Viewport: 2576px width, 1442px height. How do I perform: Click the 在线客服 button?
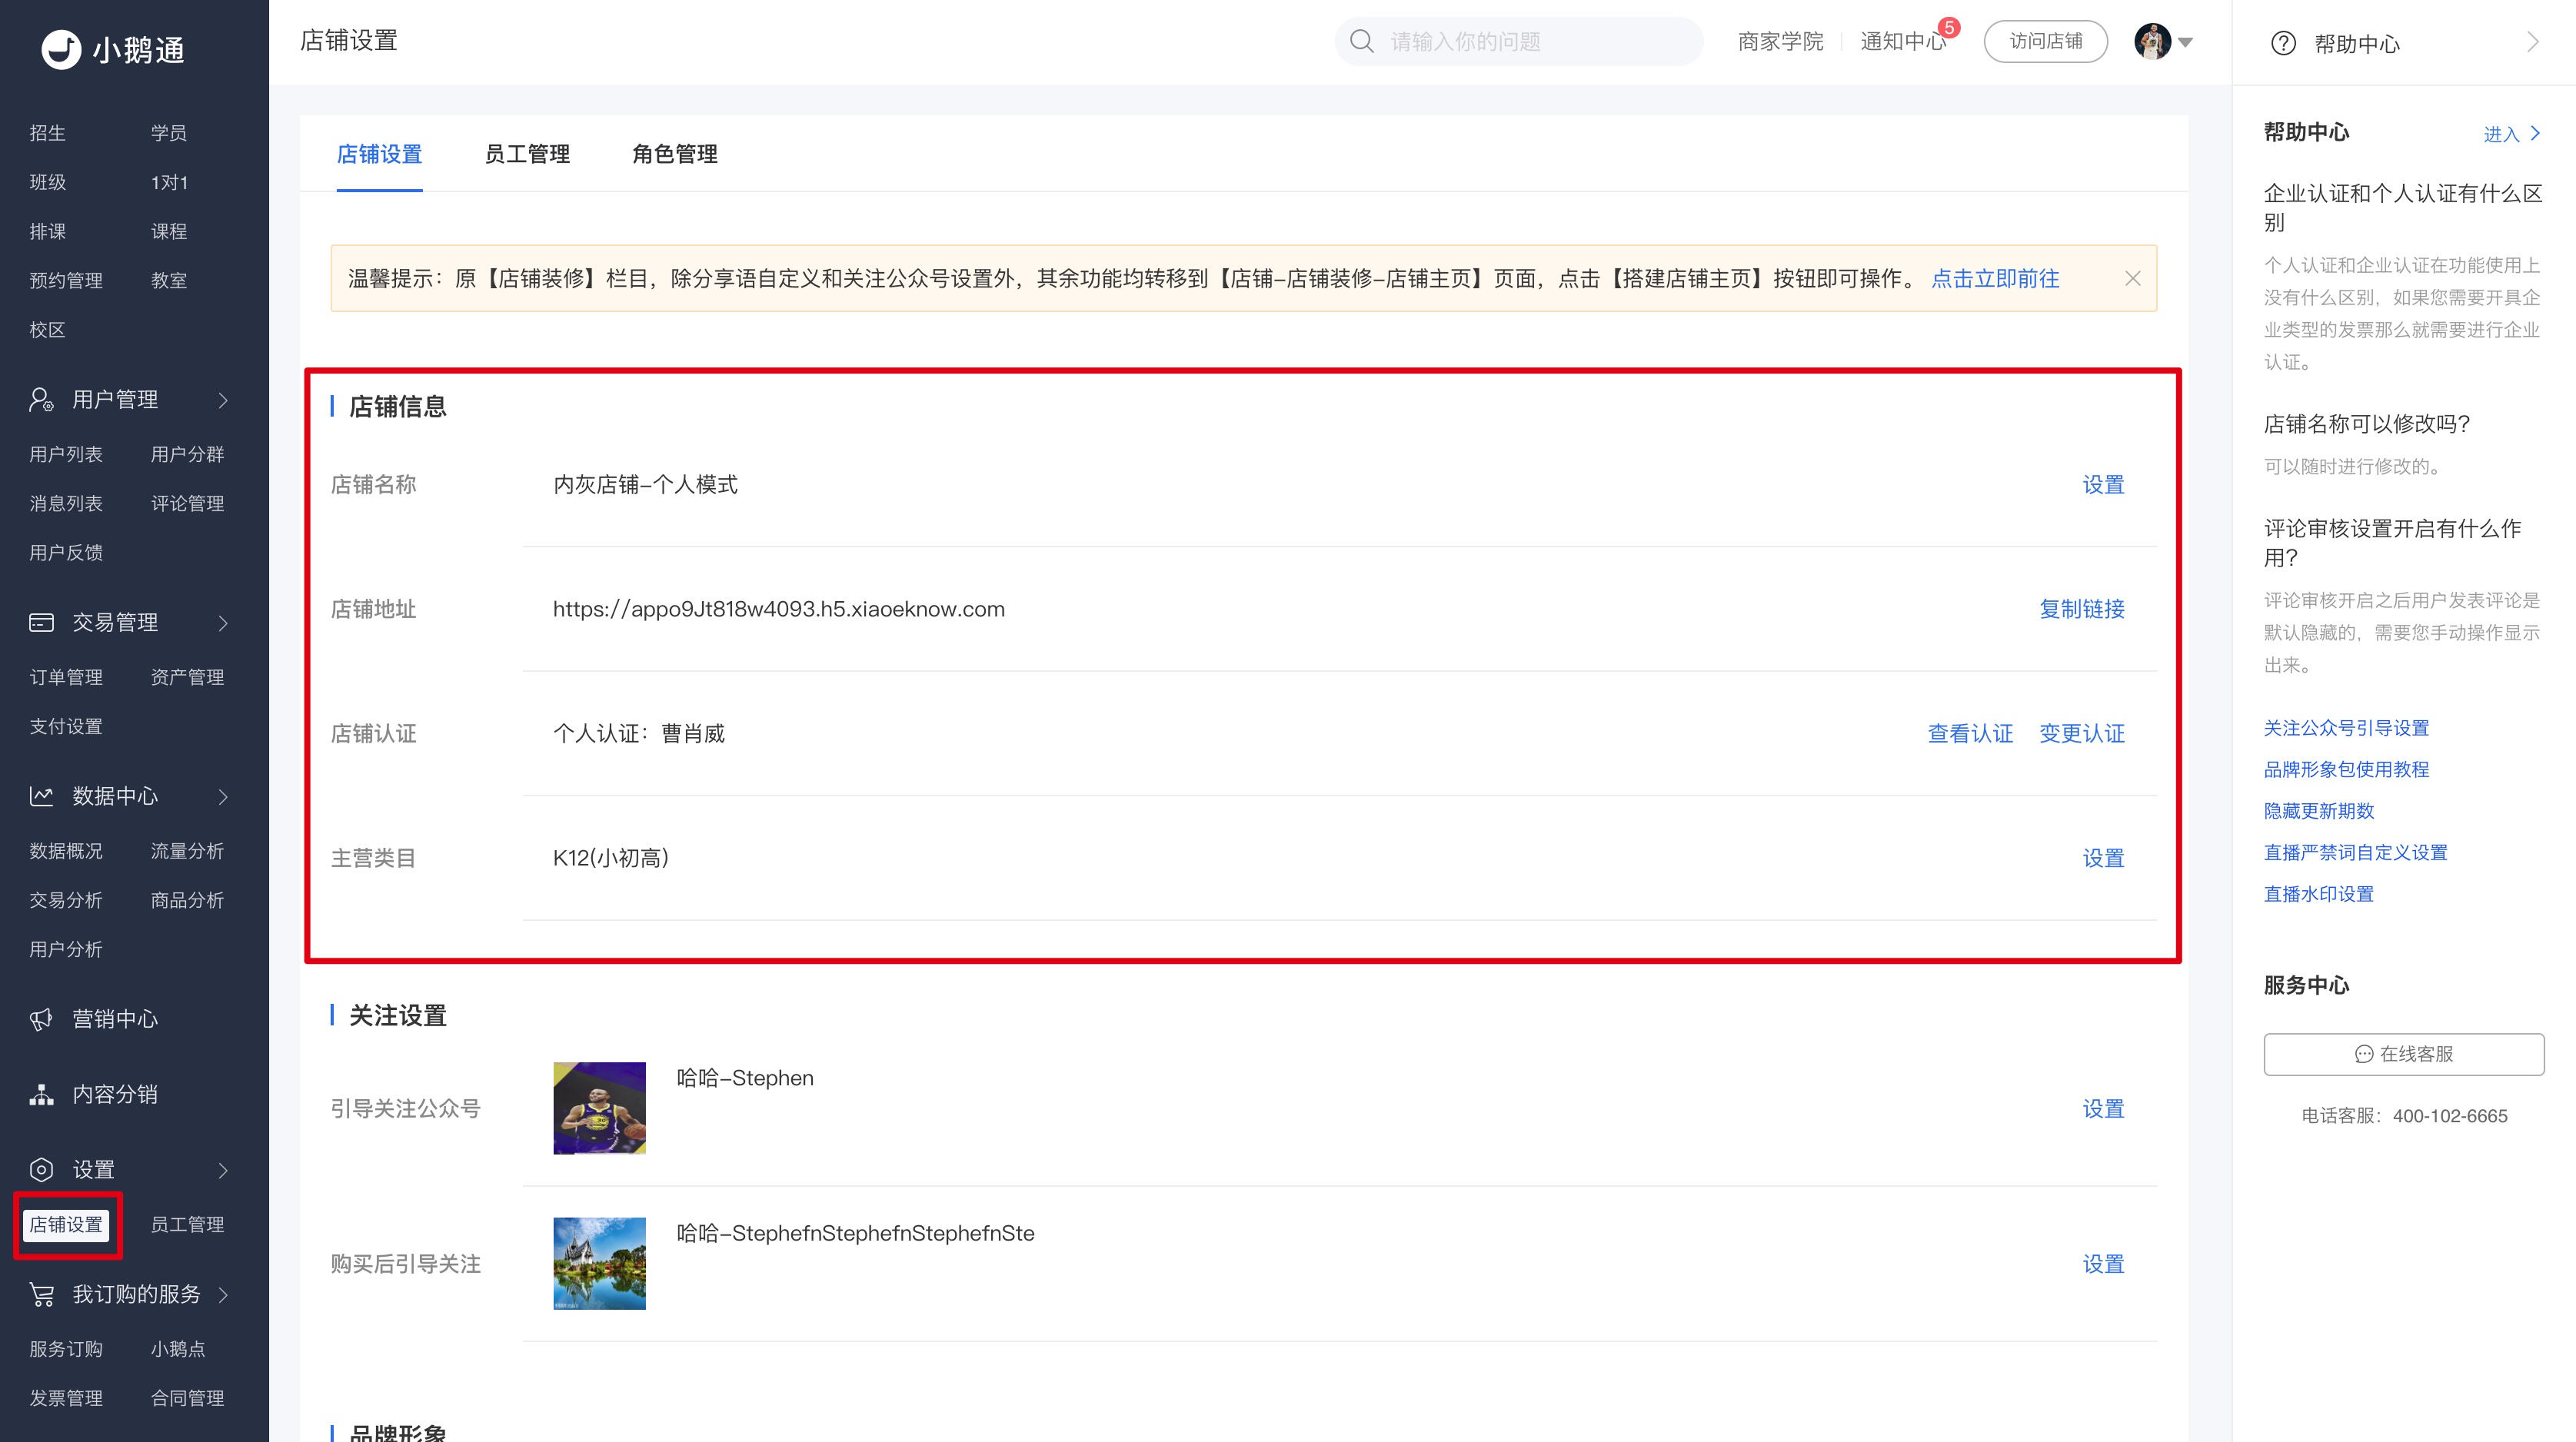click(x=2403, y=1055)
